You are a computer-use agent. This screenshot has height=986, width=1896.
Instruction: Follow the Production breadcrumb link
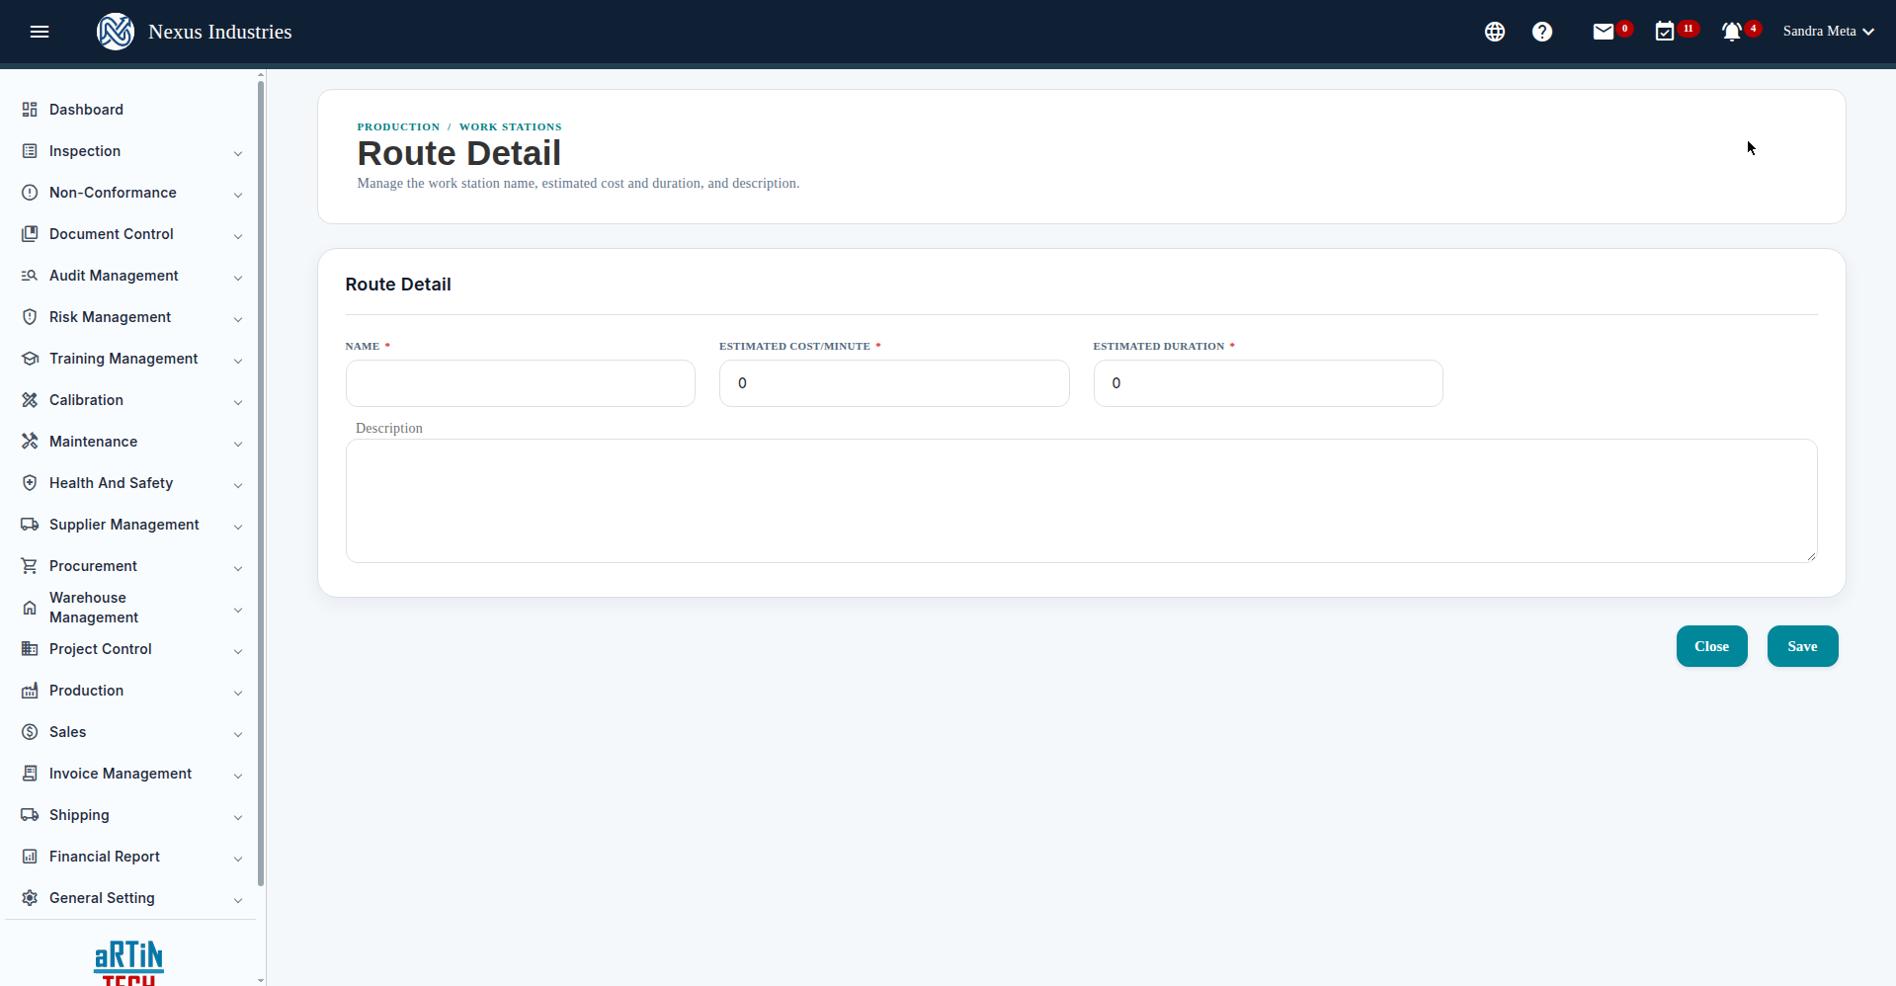(398, 126)
